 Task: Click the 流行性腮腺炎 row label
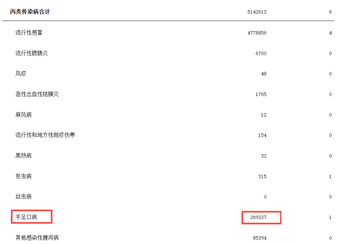pyautogui.click(x=31, y=53)
